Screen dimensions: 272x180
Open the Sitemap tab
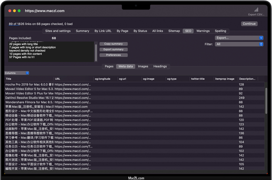174,31
